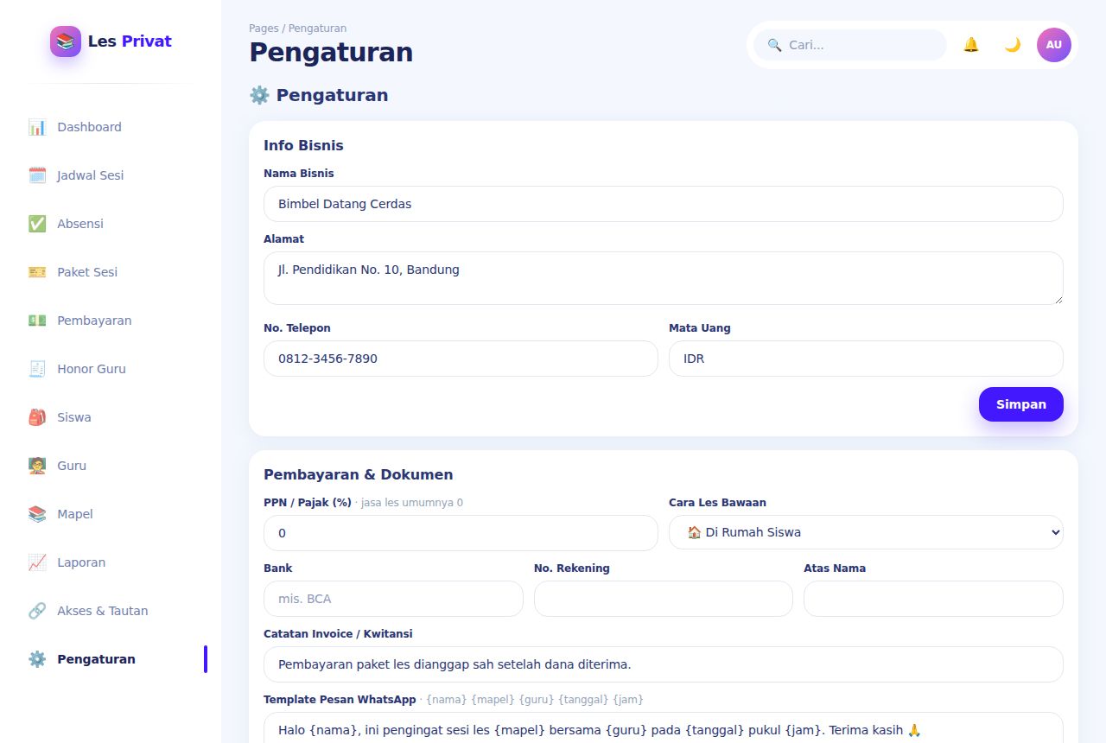Screen dimensions: 1106x743
Task: Select Akses & Tautan in the sidebar
Action: tap(111, 611)
